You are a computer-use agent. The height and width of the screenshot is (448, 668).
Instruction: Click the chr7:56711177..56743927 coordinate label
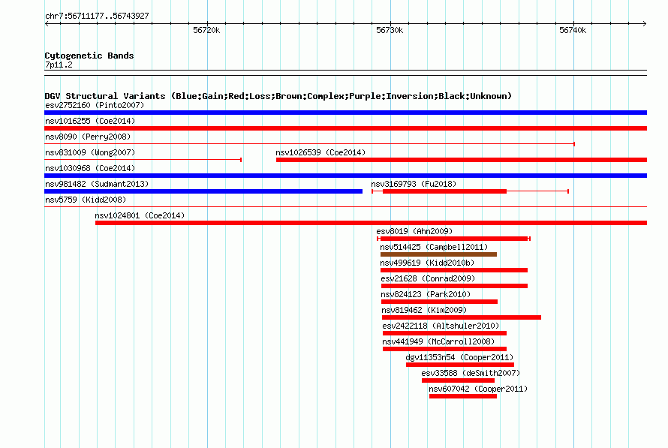(x=97, y=16)
